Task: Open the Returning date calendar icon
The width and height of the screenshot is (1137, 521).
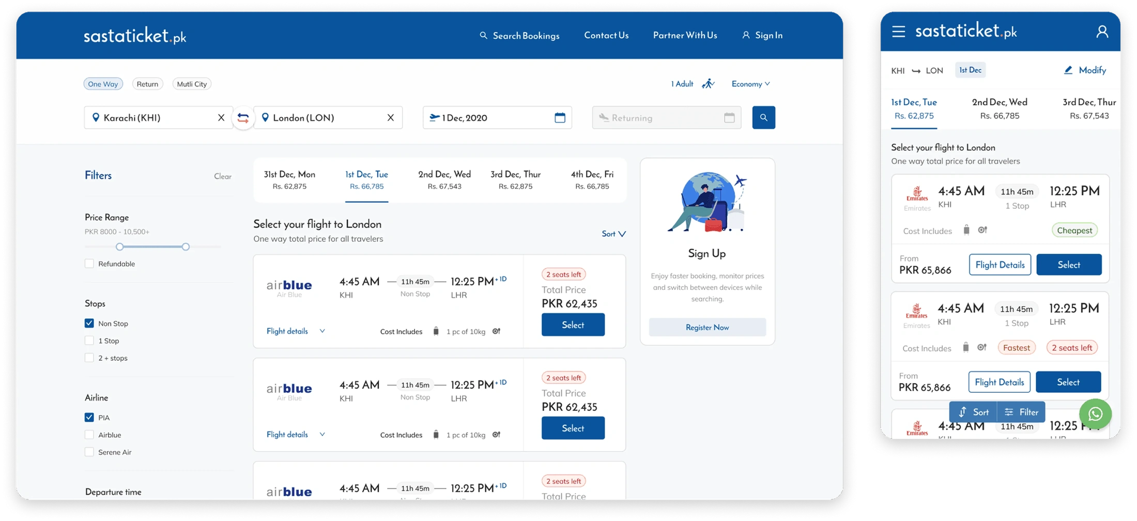Action: (x=729, y=118)
